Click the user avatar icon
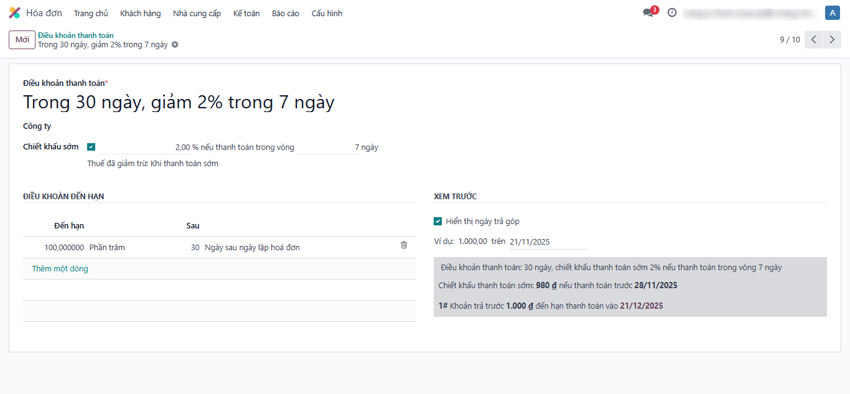 click(832, 13)
